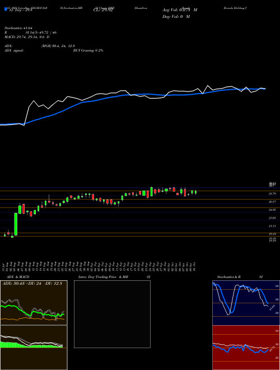Click the empty intraday trading price chart box

pos(112,314)
